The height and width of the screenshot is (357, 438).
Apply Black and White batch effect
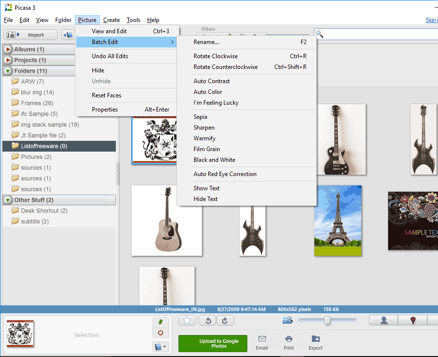(x=247, y=160)
